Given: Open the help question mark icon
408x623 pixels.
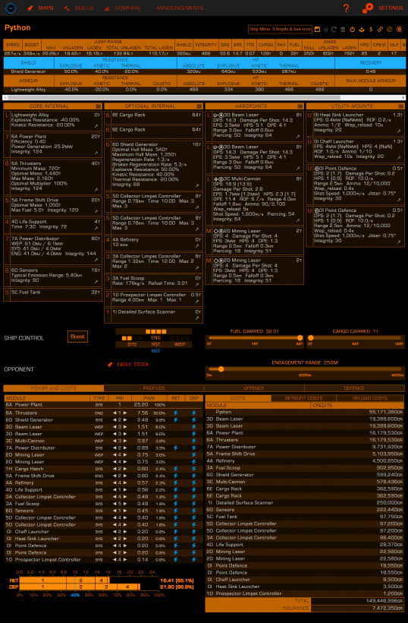Looking at the screenshot, I should pos(346,8).
